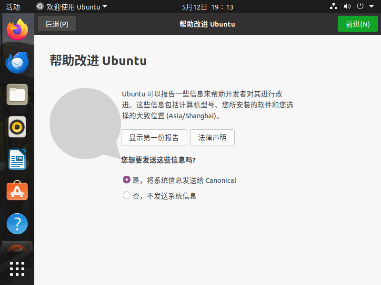Viewport: 381px width, 285px height.
Task: Click the 后退(P) back button
Action: point(57,24)
